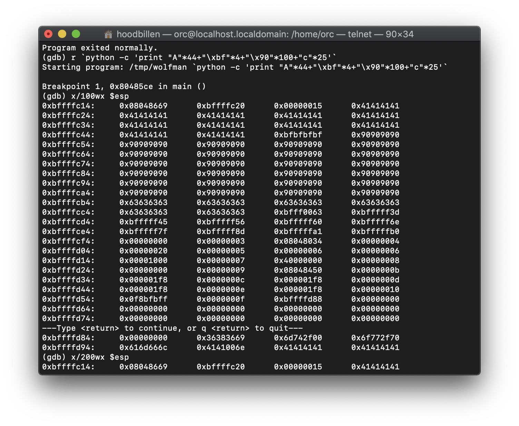The height and width of the screenshot is (426, 519).
Task: Click address label 0xbffffc24:
Action: 68,115
